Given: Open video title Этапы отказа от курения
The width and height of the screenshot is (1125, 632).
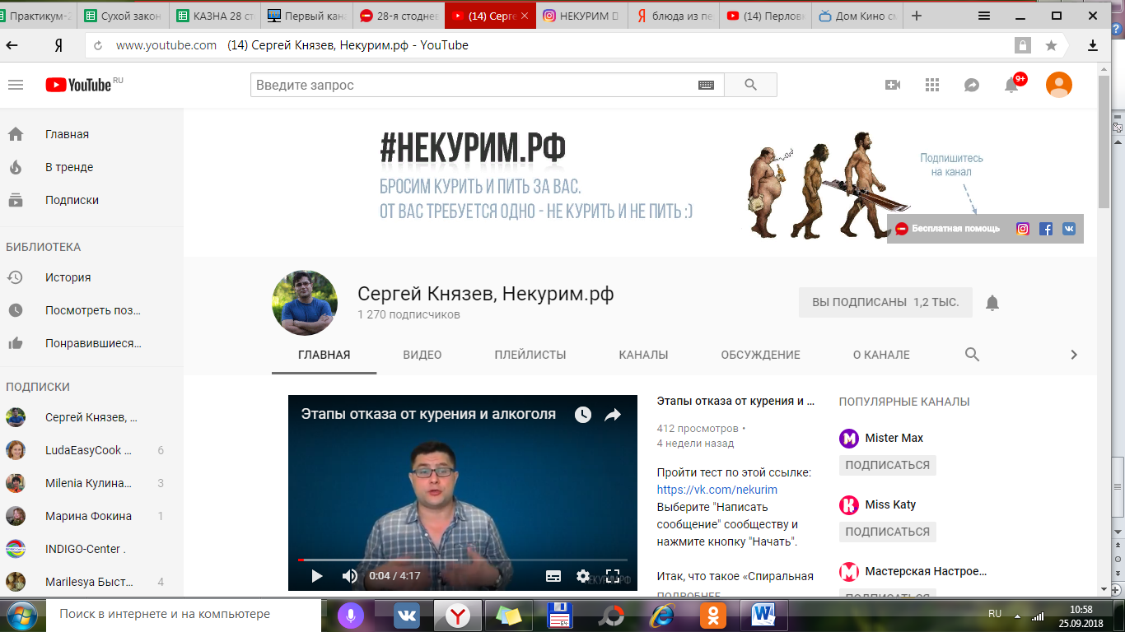Looking at the screenshot, I should tap(735, 402).
